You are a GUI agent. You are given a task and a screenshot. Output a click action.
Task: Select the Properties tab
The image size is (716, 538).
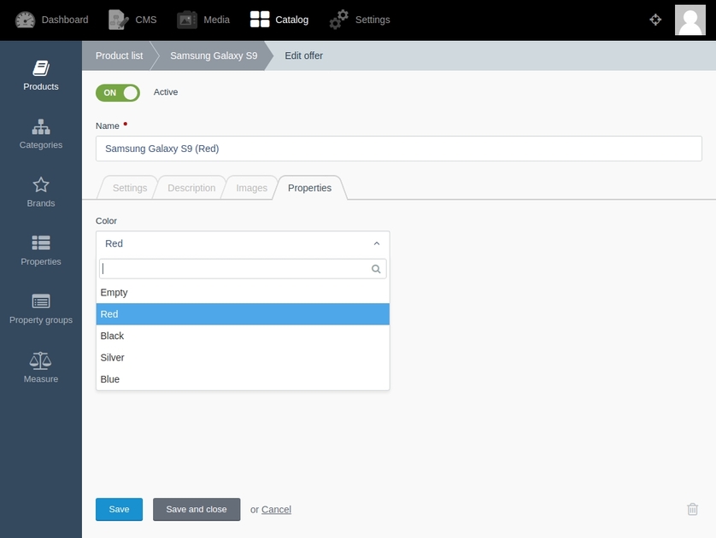pyautogui.click(x=309, y=188)
